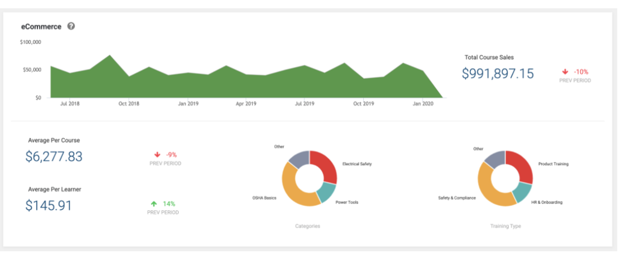The image size is (619, 256).
Task: Click the red down arrow beside -9%
Action: [157, 154]
